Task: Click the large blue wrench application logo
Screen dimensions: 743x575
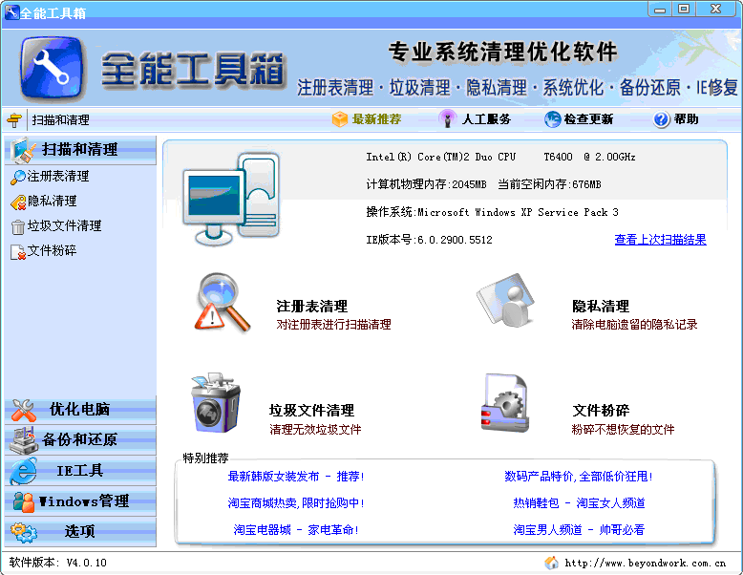Action: pyautogui.click(x=53, y=68)
